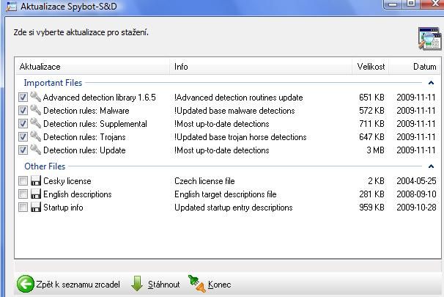Click the plug icon next to Konec
The image size is (444, 297).
pos(196,284)
